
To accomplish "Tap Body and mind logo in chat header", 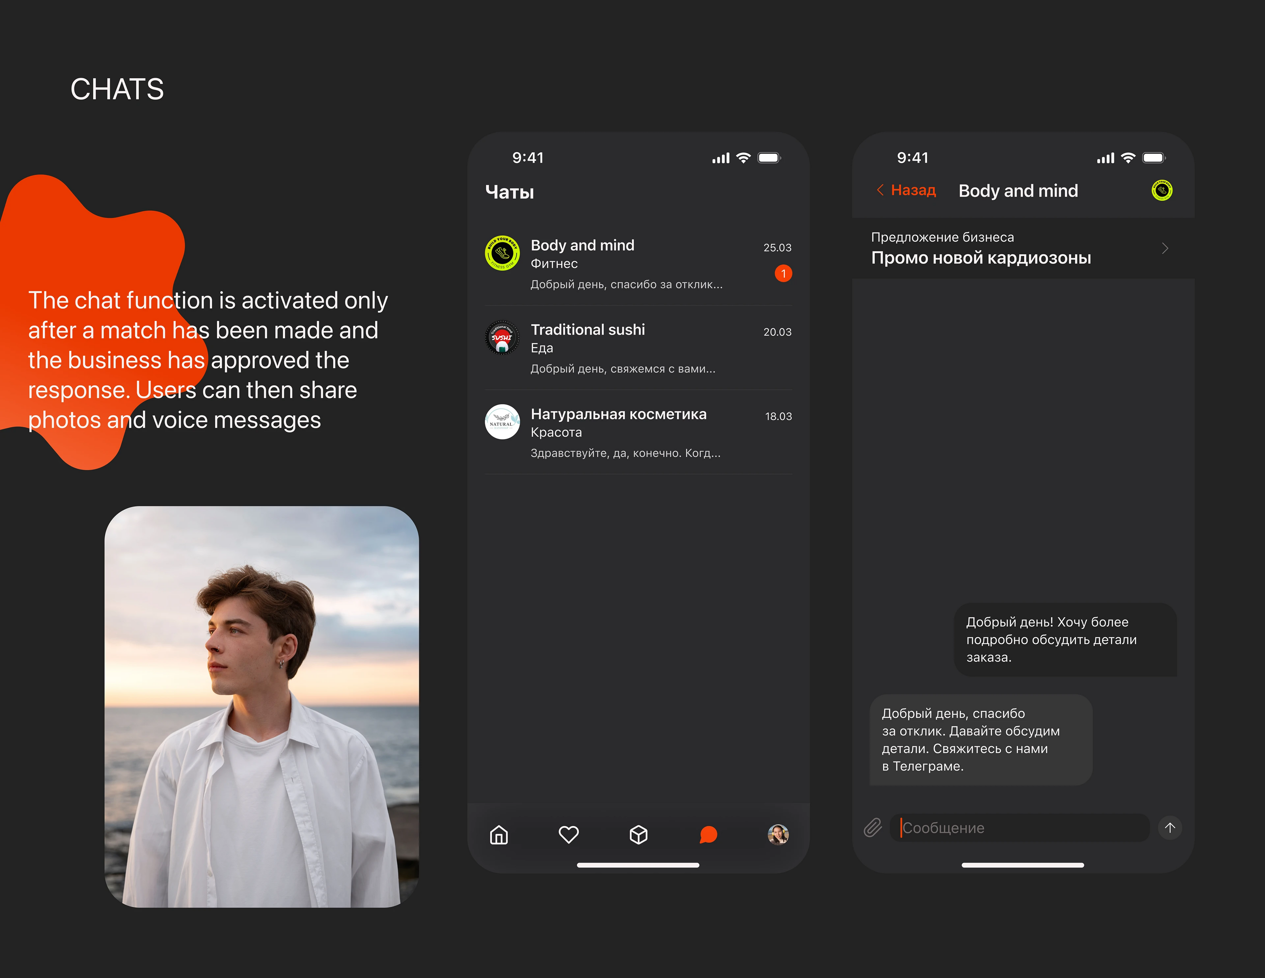I will pyautogui.click(x=1161, y=191).
